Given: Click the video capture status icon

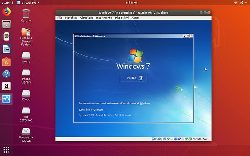Looking at the screenshot, I should pyautogui.click(x=179, y=139).
